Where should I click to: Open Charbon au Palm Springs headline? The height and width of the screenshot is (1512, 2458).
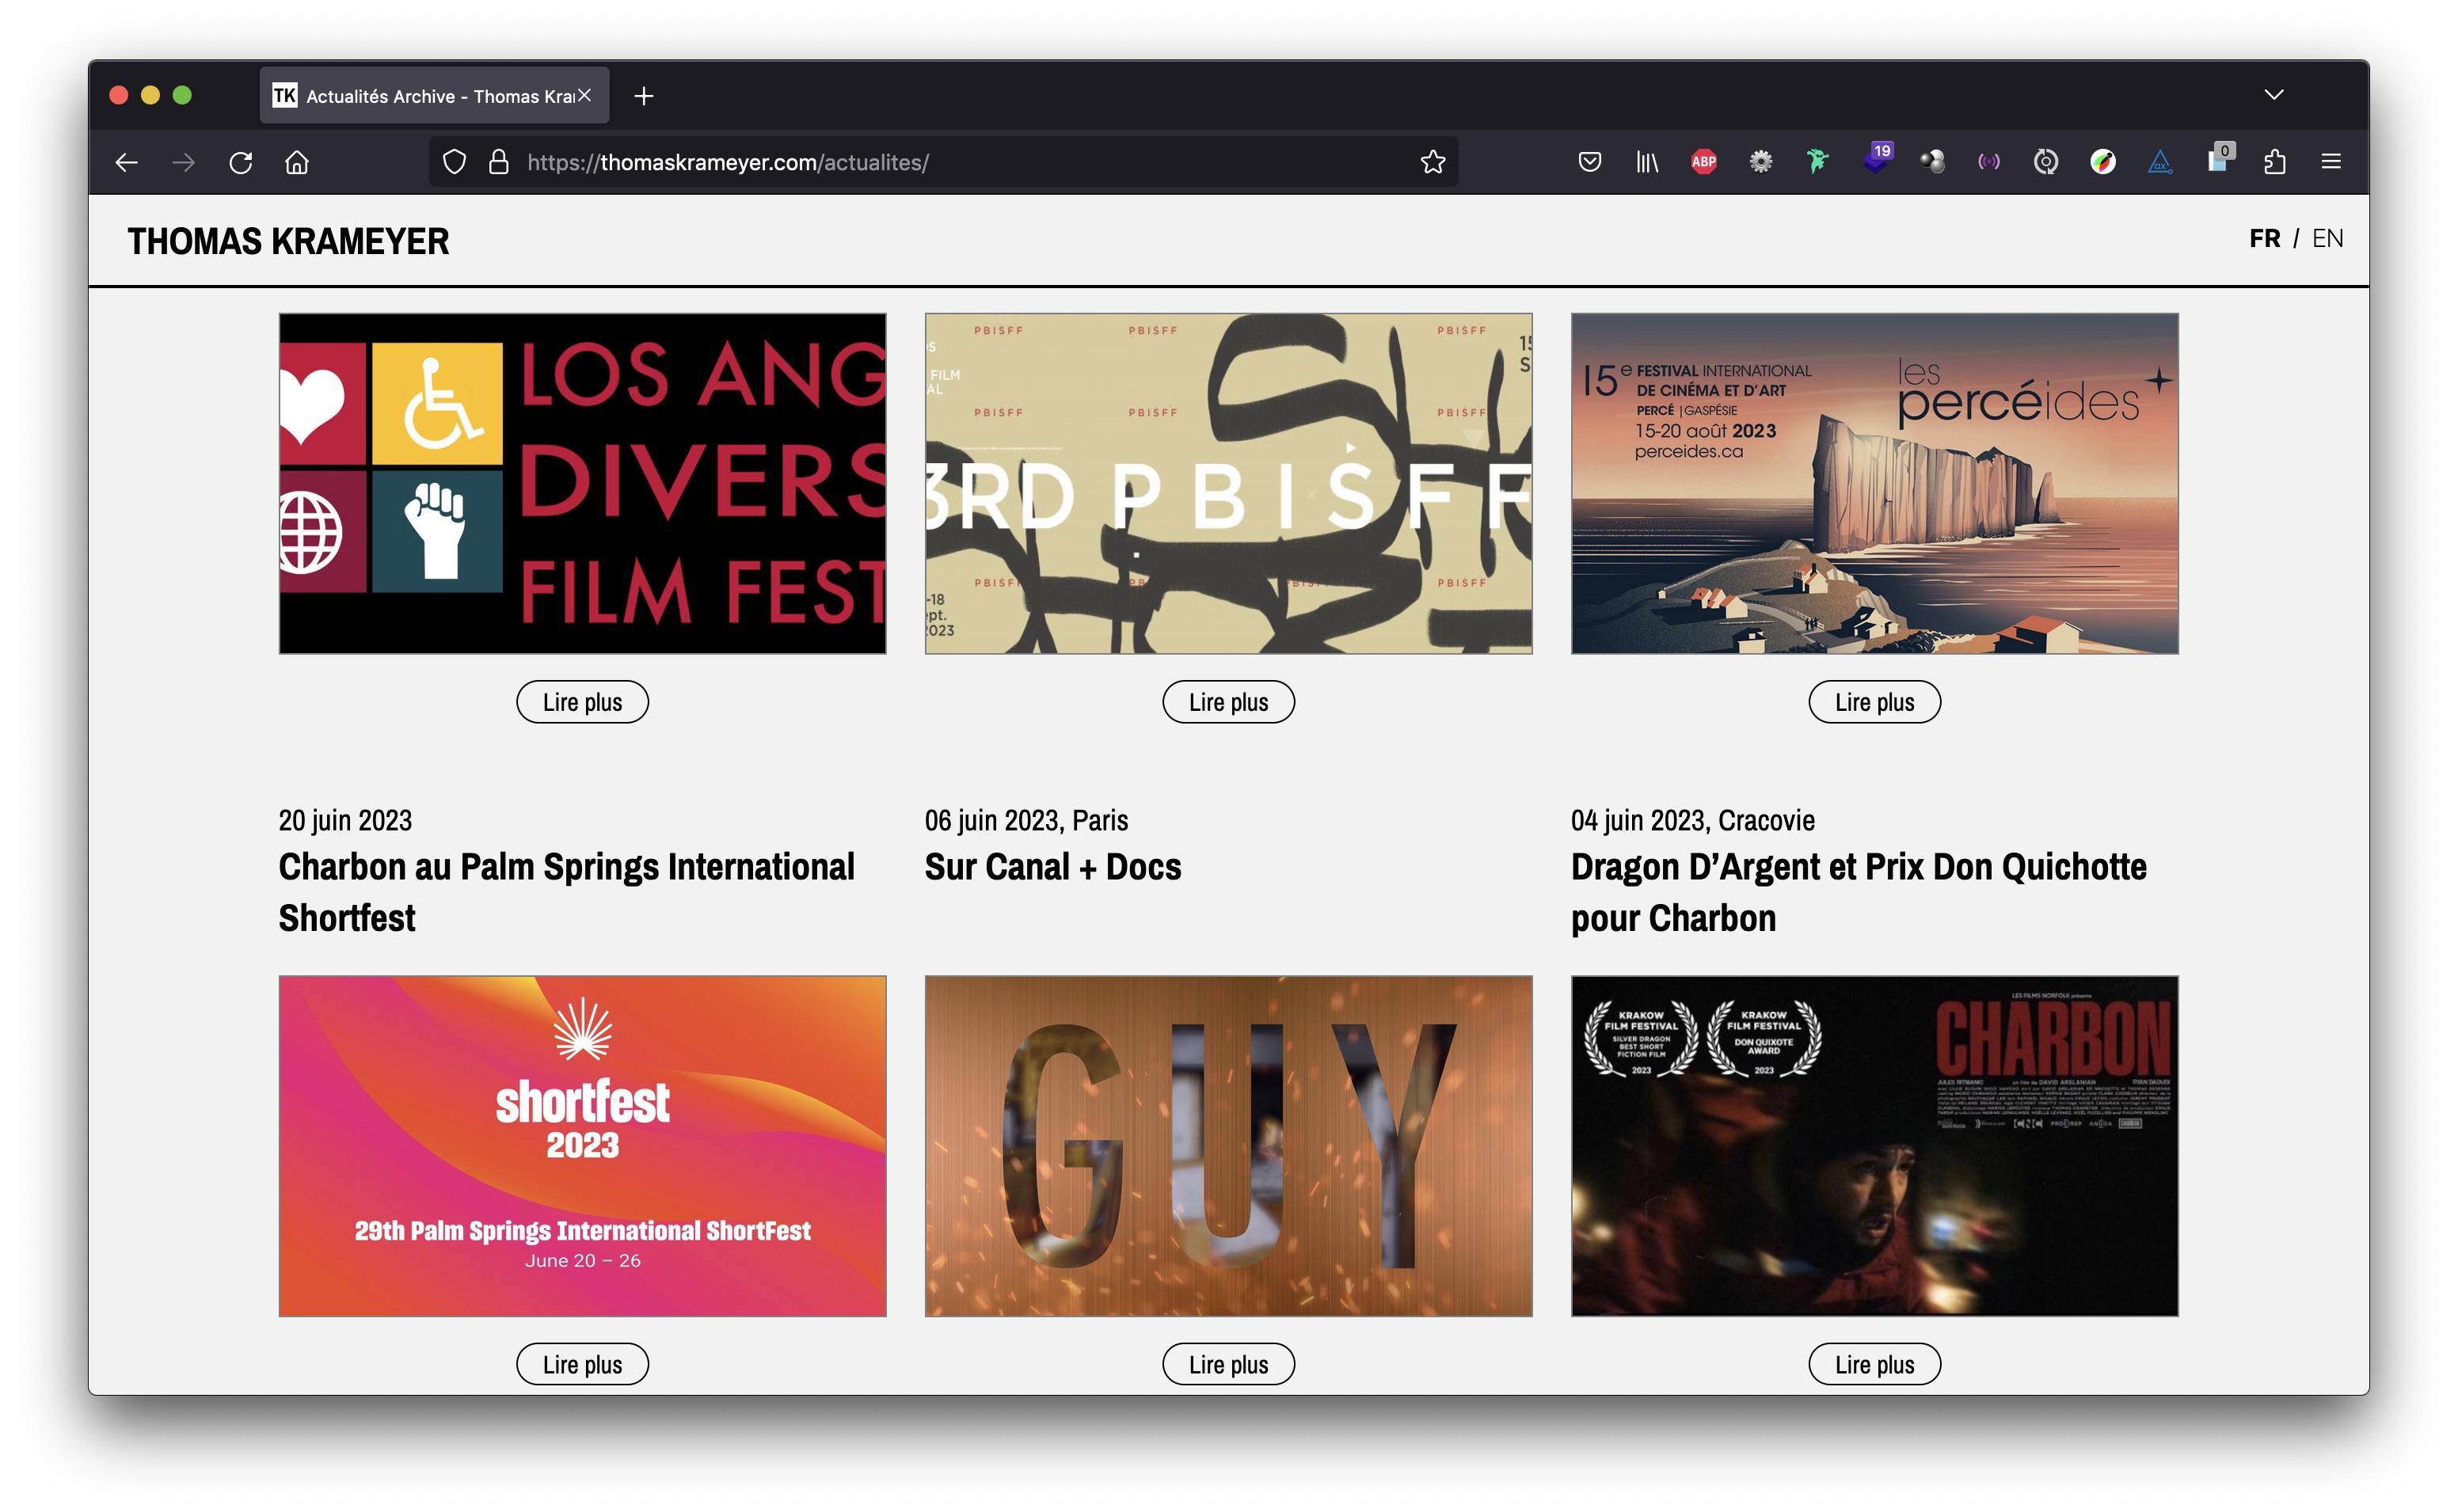pos(567,892)
